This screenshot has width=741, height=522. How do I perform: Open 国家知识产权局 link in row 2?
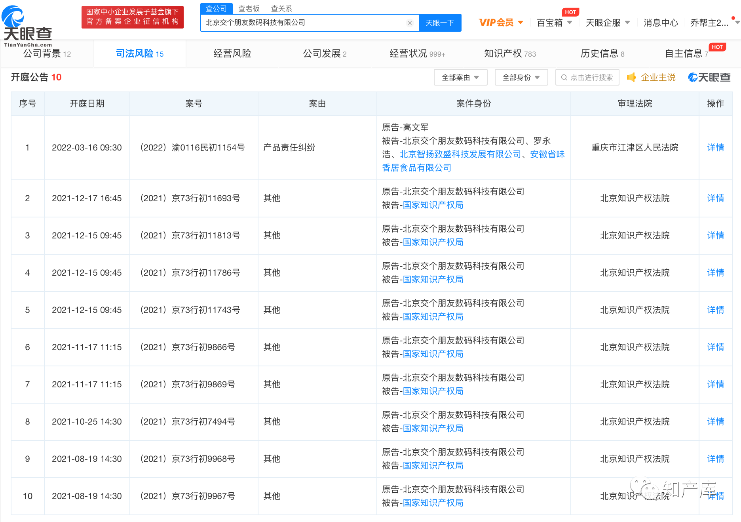433,205
